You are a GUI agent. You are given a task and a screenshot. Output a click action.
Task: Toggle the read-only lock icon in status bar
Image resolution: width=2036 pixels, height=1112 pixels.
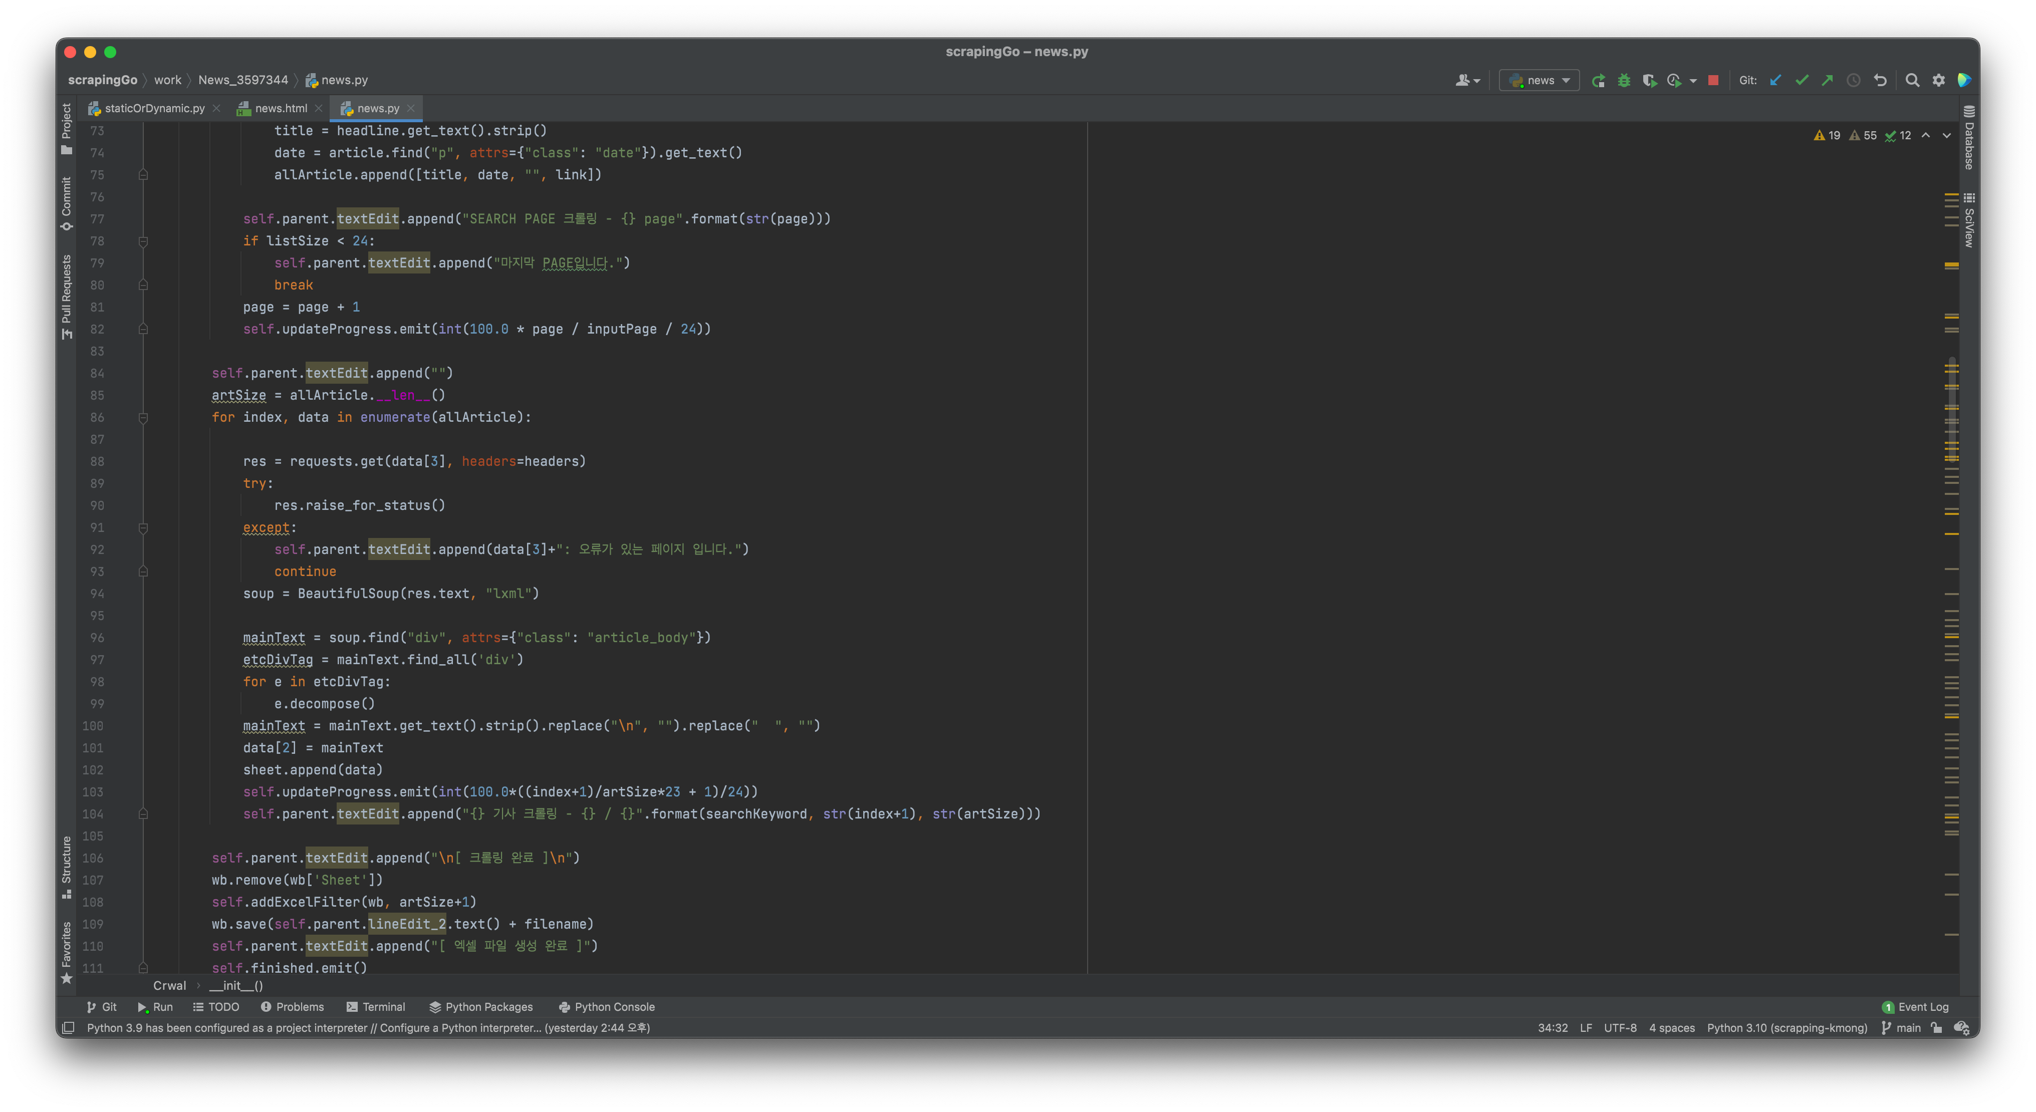pos(1936,1027)
